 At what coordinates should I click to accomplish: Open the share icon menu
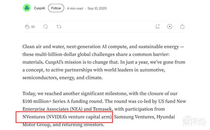tap(182, 26)
